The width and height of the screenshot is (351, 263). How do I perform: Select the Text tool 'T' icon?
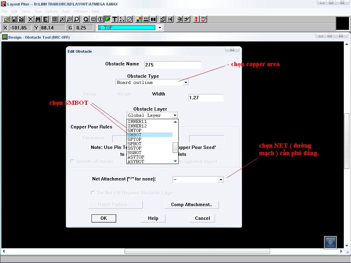pos(114,20)
